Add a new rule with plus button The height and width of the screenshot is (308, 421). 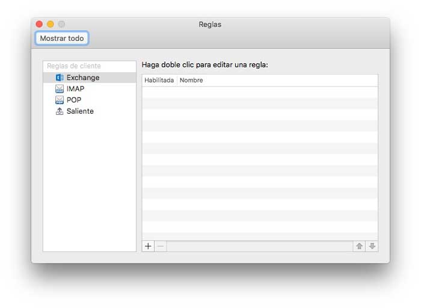149,246
